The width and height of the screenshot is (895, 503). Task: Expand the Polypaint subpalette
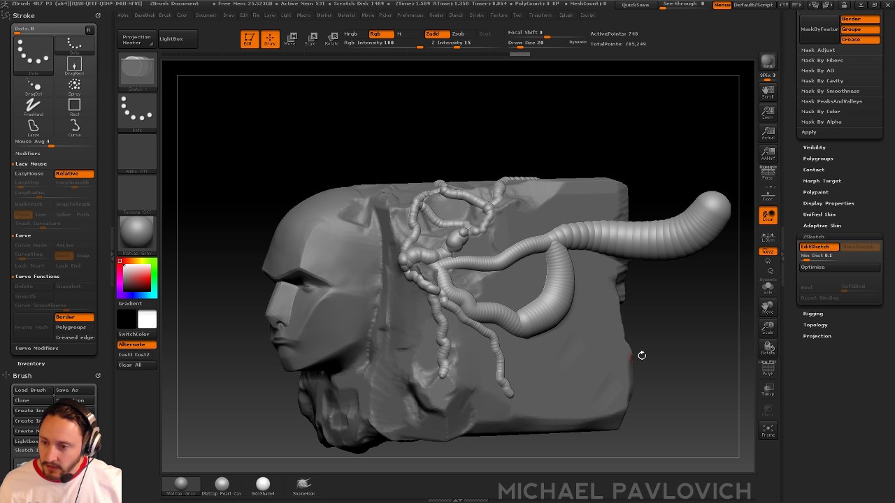816,192
